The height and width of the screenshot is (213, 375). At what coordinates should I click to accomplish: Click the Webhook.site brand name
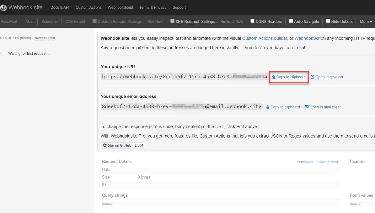(x=26, y=8)
